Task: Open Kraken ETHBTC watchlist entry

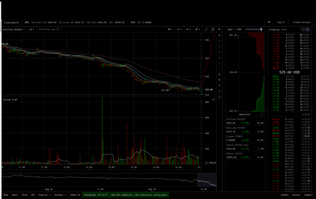Action: coord(245,138)
